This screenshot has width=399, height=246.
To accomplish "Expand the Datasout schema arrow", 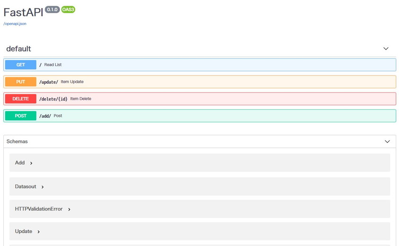I will tap(43, 187).
